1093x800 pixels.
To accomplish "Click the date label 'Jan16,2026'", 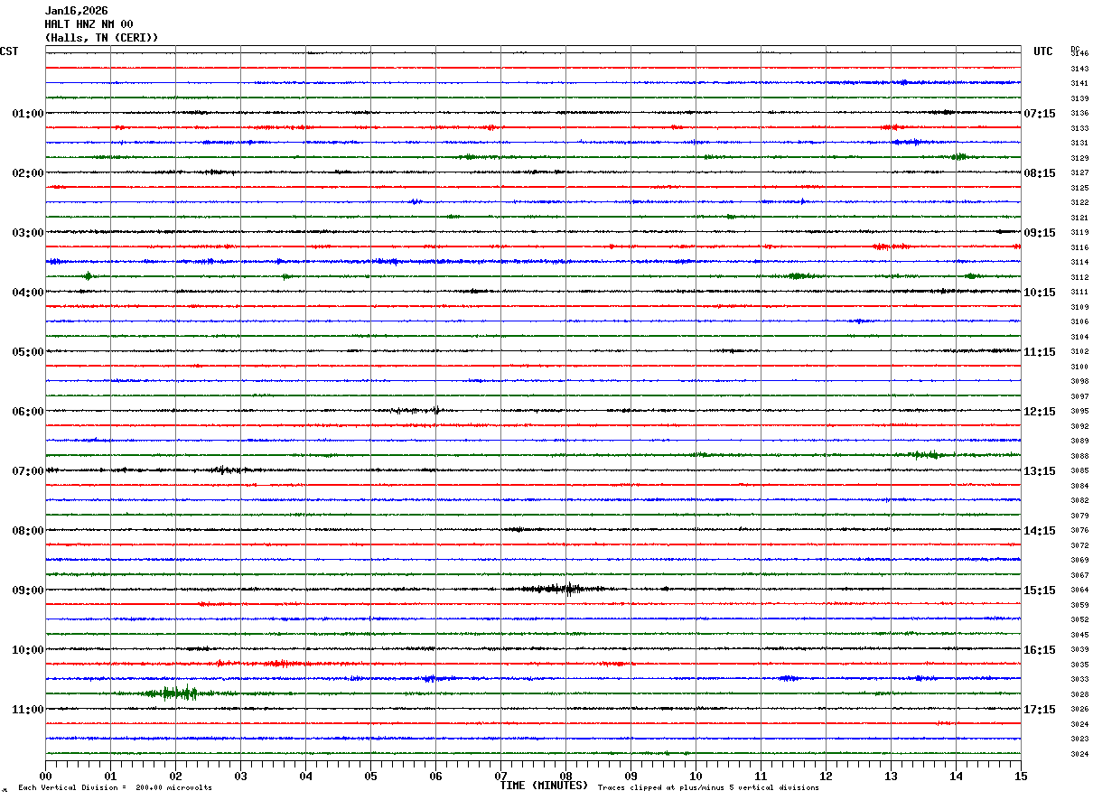I will click(76, 11).
